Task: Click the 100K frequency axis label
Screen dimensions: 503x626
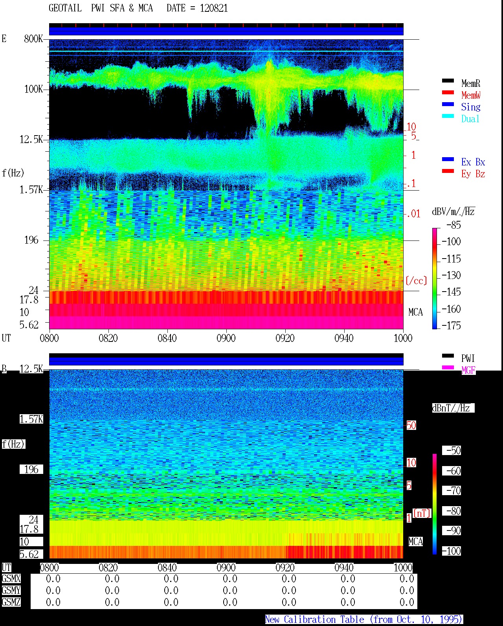Action: [x=33, y=89]
